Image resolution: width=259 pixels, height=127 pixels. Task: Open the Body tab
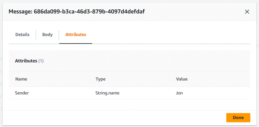(x=47, y=35)
